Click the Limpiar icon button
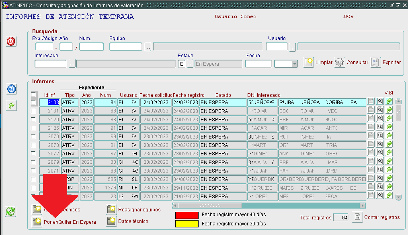Screen dimensions: 408x235 point(308,62)
